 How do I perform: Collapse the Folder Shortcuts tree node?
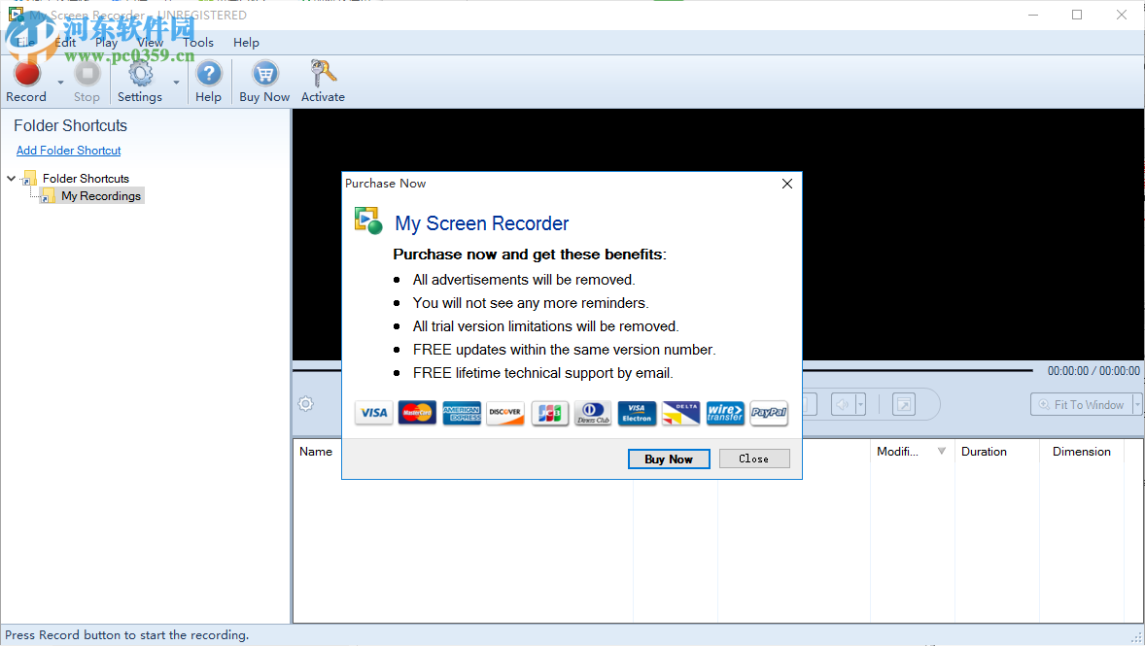tap(10, 178)
